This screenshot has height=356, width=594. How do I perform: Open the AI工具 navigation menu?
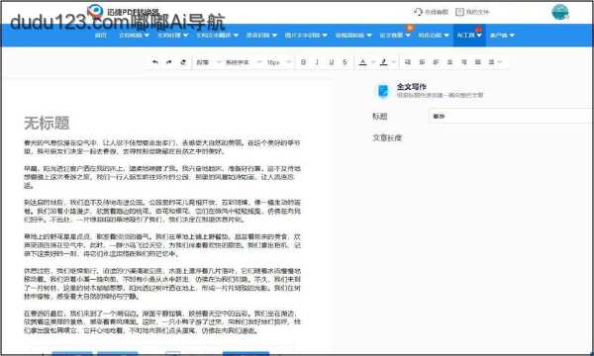click(469, 36)
